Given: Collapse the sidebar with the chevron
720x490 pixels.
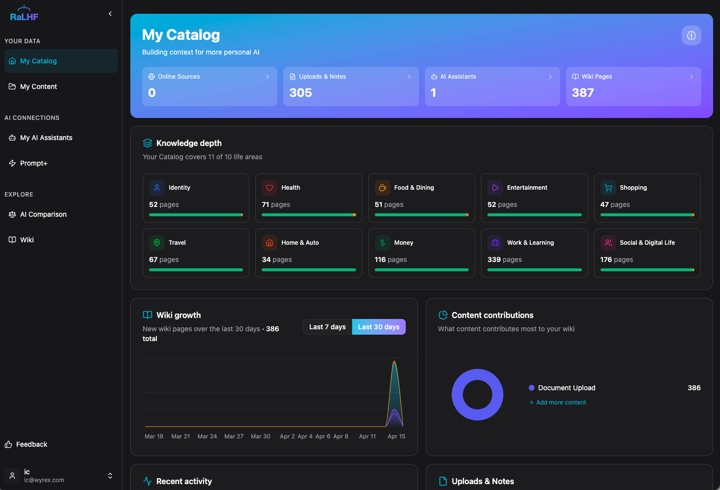Looking at the screenshot, I should [110, 13].
